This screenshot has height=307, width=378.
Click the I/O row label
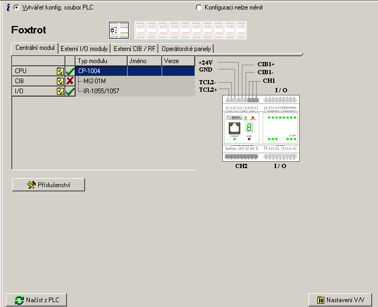[x=19, y=91]
